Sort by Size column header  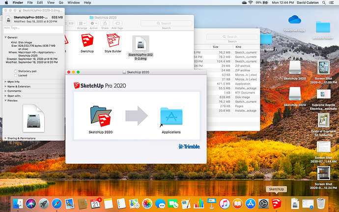point(221,47)
